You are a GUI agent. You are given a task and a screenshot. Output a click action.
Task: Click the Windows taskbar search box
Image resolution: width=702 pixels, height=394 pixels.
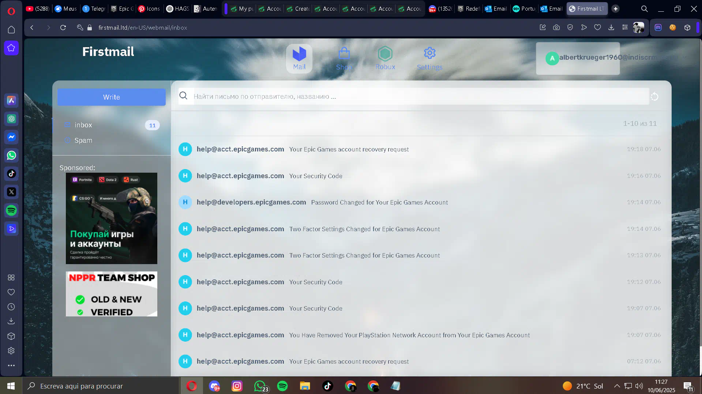click(101, 386)
